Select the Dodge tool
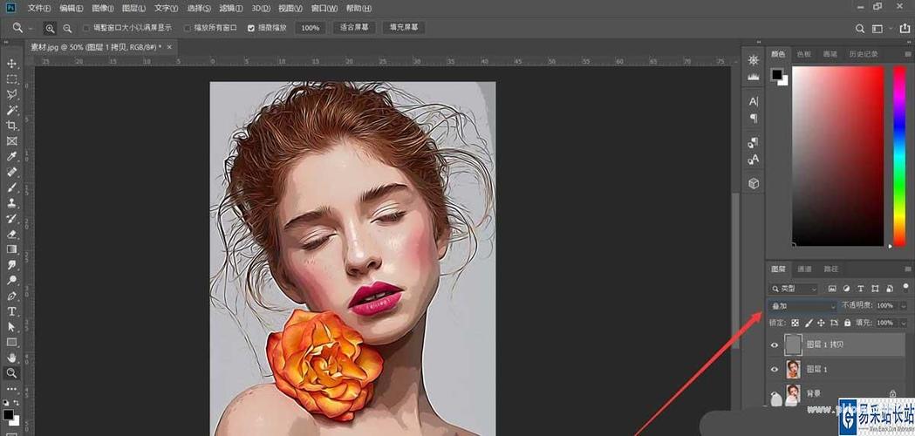Screen dimensions: 915x436 point(11,280)
